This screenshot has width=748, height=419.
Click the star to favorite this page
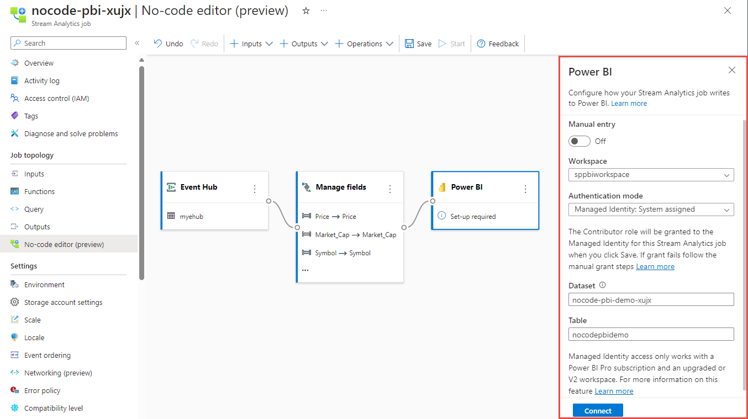(x=305, y=10)
